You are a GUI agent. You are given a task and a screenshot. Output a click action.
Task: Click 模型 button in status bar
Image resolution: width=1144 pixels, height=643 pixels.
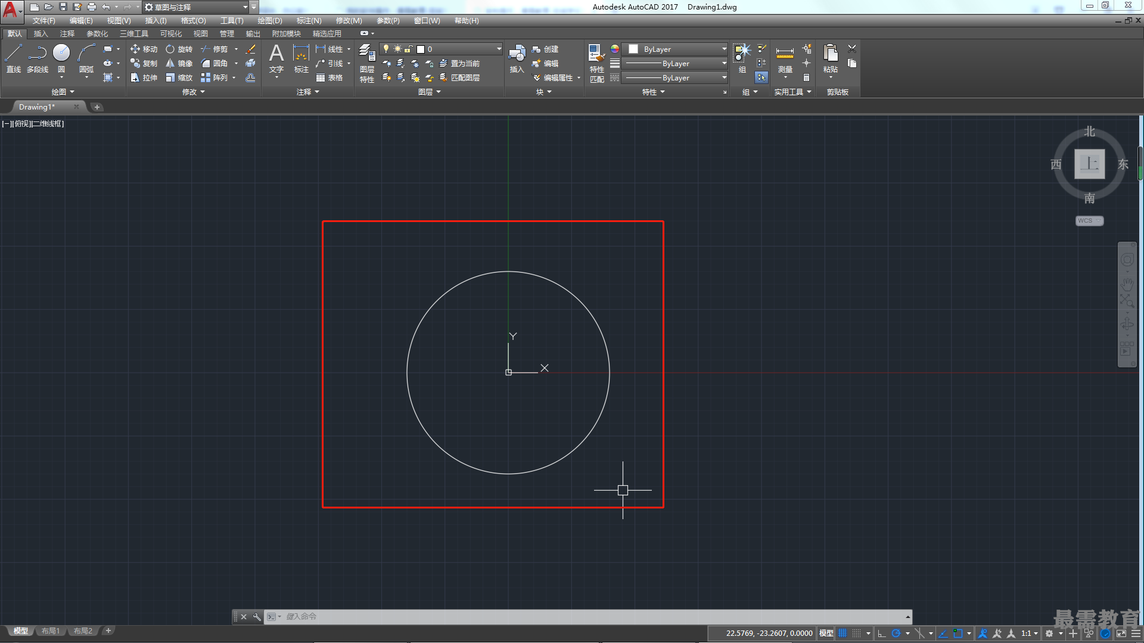coord(826,633)
